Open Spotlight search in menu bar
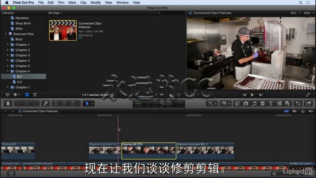 coord(301,3)
